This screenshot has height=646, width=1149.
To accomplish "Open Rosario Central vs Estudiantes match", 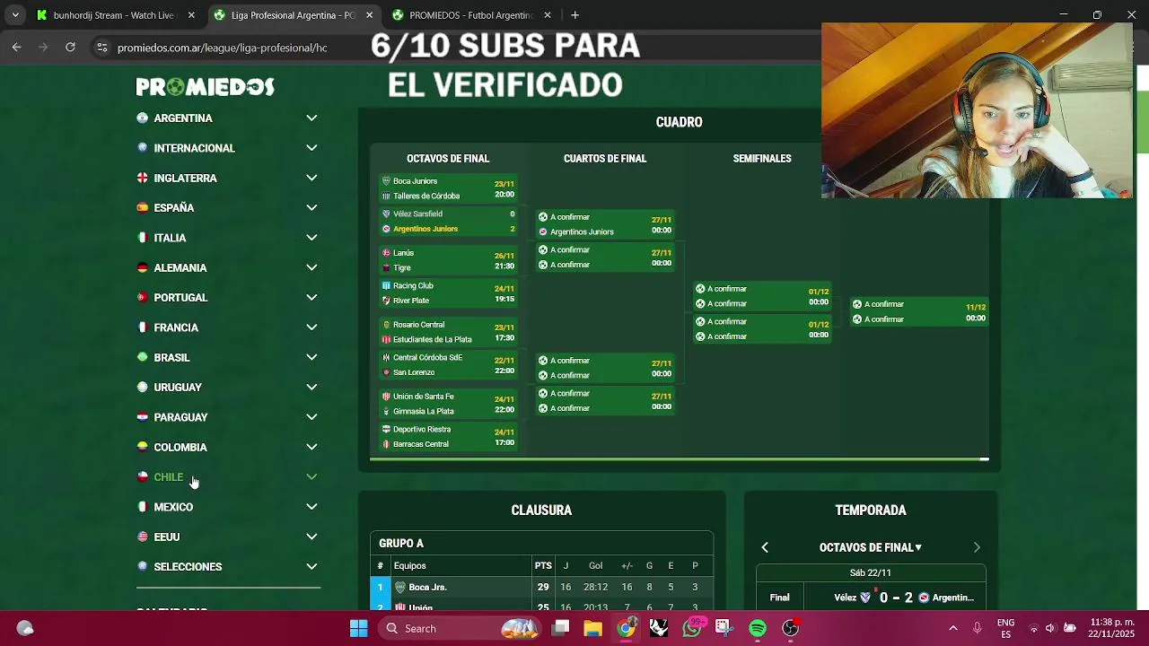I will click(x=448, y=332).
